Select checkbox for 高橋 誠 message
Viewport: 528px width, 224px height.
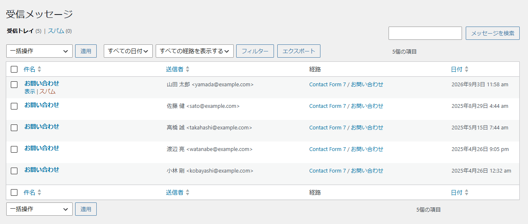point(14,128)
